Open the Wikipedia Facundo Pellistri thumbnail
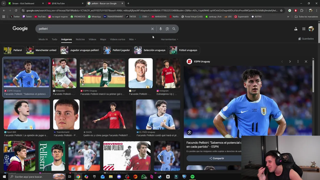Viewport: 320px width, 180px height. (64, 73)
